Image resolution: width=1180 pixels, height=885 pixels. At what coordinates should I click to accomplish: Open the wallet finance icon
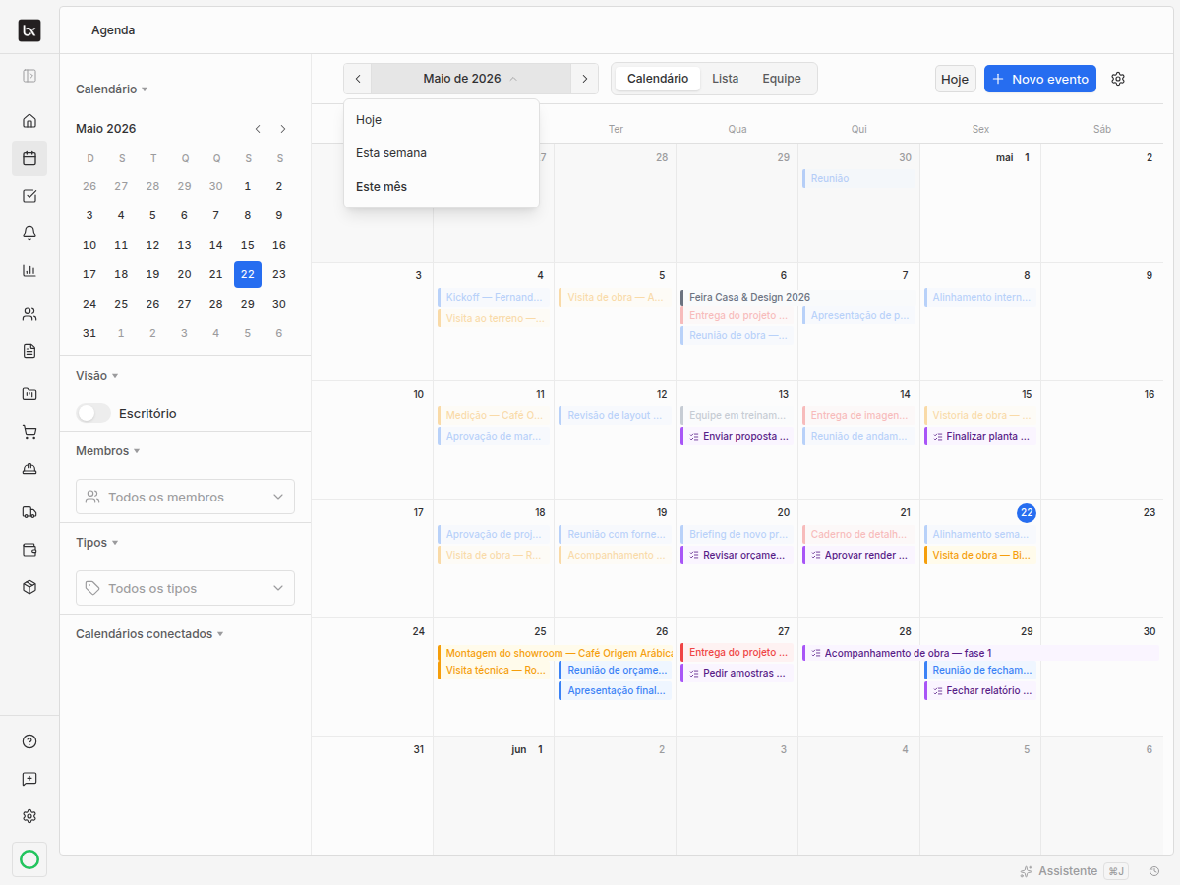(29, 550)
